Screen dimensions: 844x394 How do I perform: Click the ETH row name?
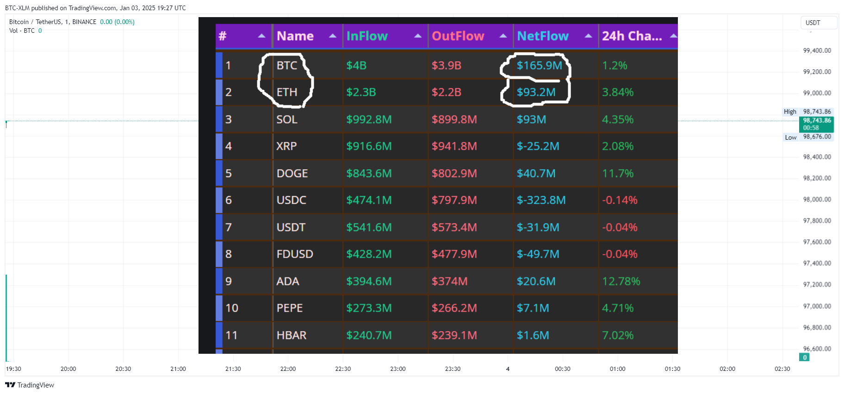click(287, 92)
